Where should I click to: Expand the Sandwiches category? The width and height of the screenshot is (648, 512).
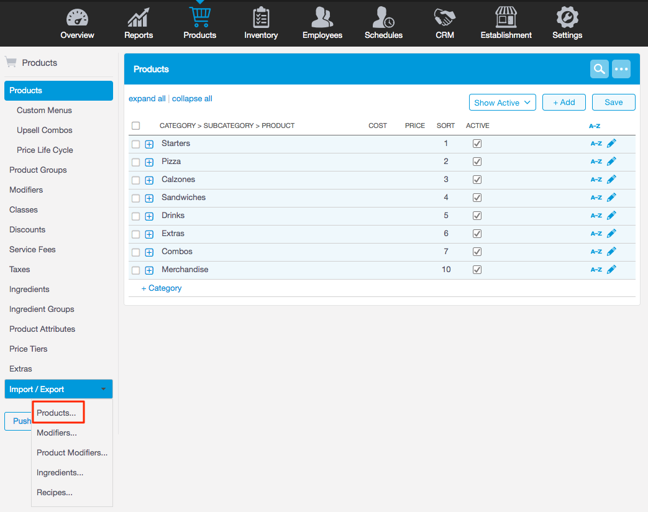pyautogui.click(x=149, y=198)
